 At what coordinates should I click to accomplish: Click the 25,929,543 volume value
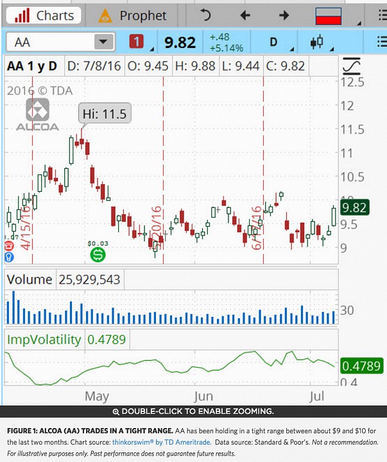[89, 280]
